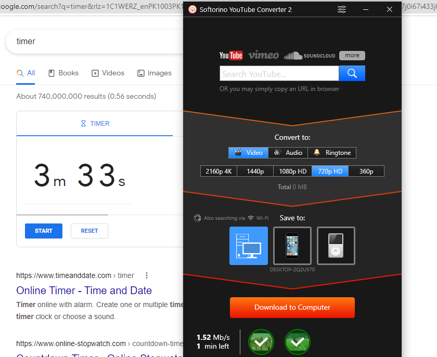Select the SoundCloud source logo
Screen dimensions: 437x357
click(310, 56)
